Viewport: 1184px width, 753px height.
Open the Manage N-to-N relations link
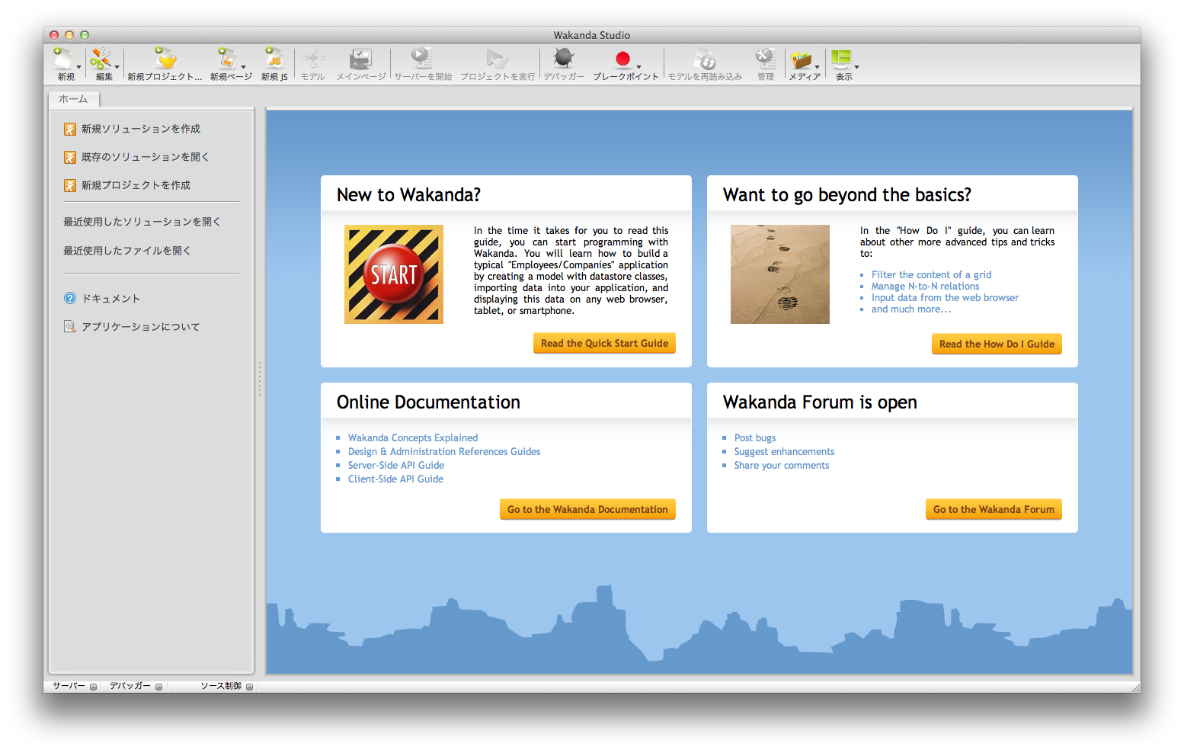[925, 287]
